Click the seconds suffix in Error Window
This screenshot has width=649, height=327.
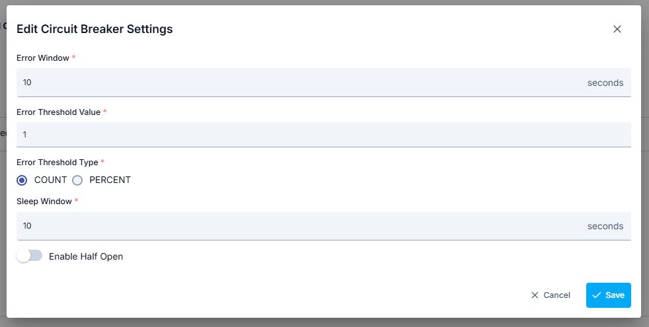605,83
